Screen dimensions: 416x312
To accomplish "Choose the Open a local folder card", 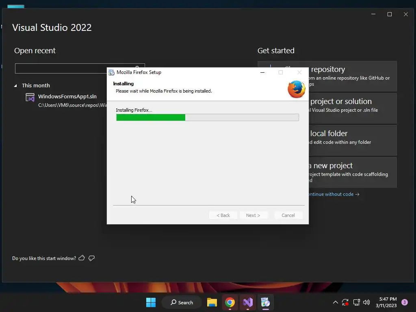I will point(353,140).
